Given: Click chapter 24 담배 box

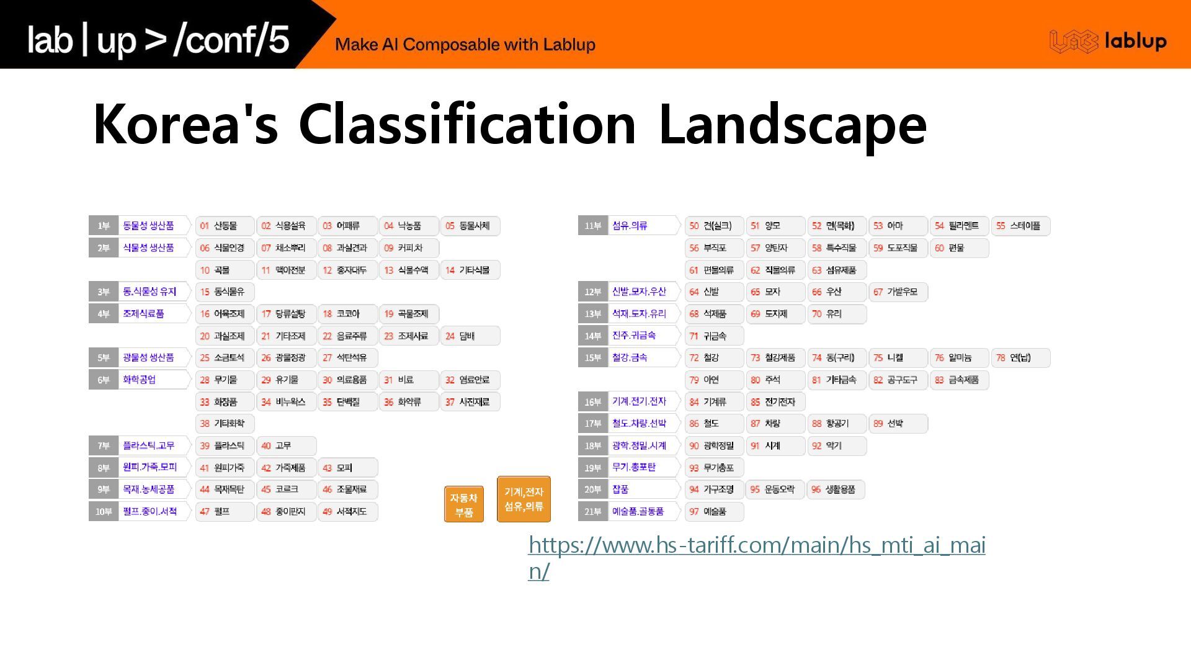Looking at the screenshot, I should tap(470, 336).
